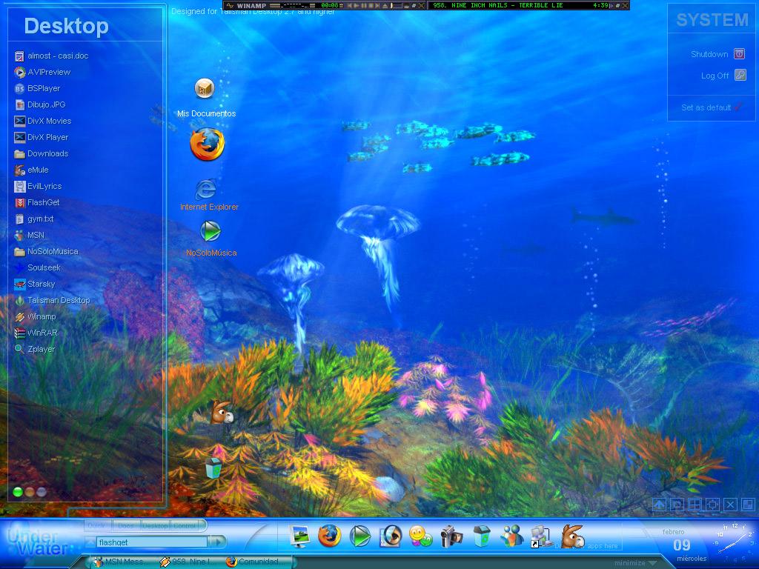The width and height of the screenshot is (759, 569).
Task: Open the eye media player dock icon
Action: pos(390,536)
